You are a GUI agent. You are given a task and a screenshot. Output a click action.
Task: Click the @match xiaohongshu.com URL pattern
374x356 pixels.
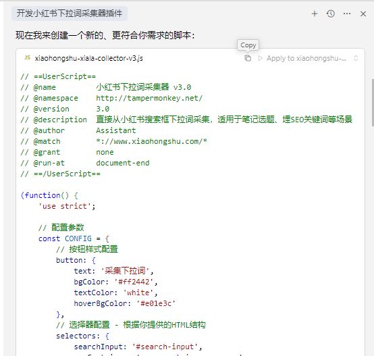click(x=151, y=141)
